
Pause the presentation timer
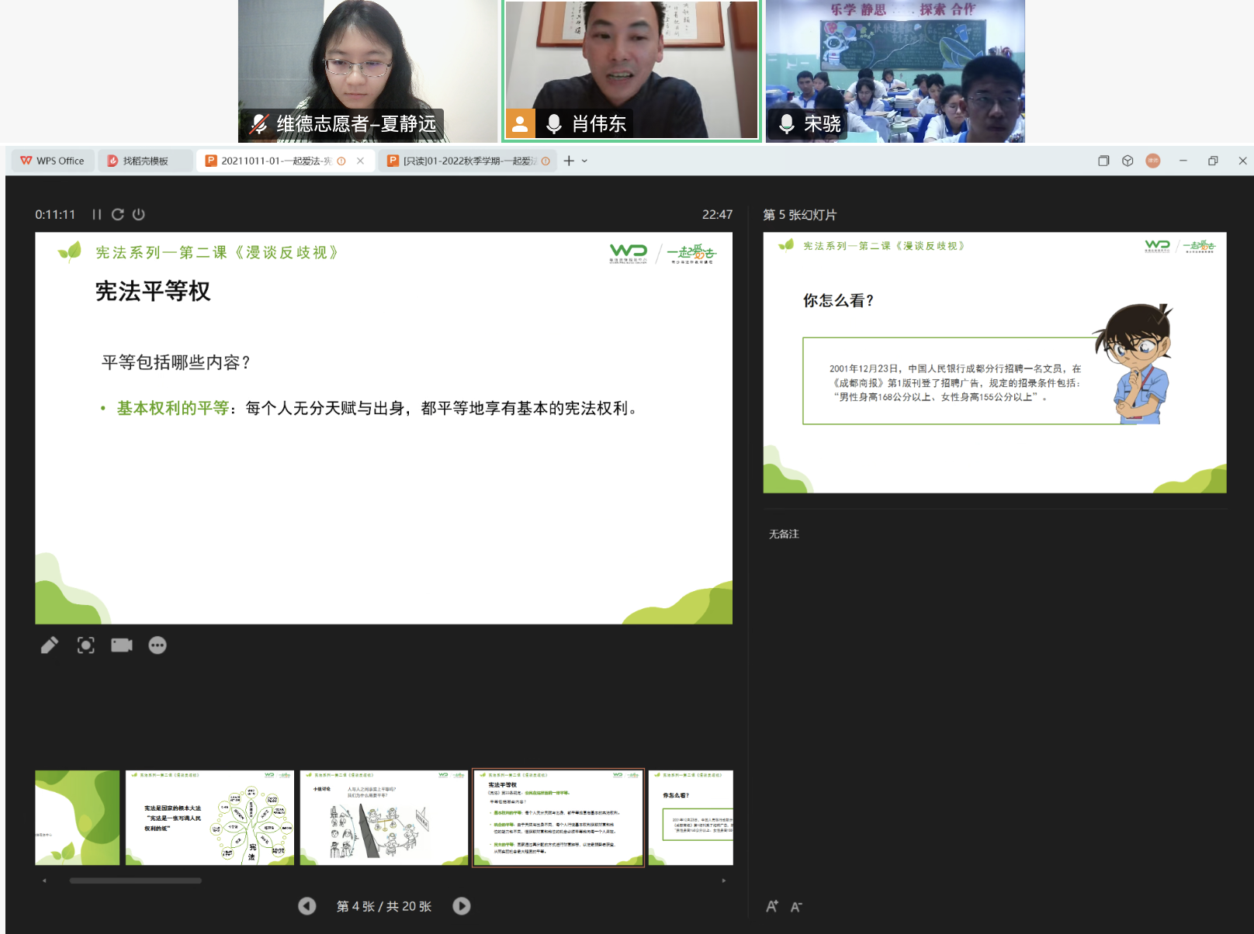97,215
